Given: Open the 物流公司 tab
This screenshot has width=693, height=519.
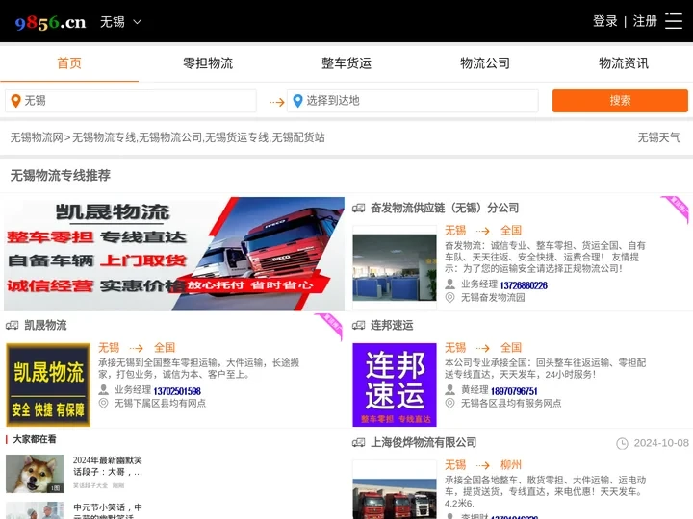Looking at the screenshot, I should [485, 63].
